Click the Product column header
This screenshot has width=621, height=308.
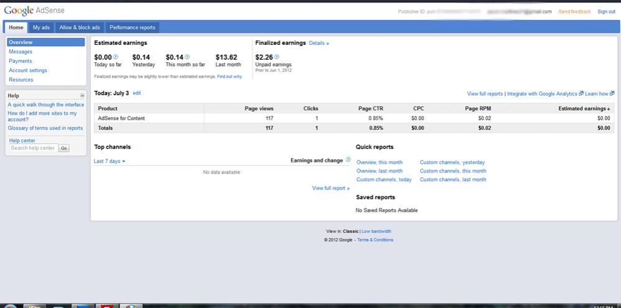pyautogui.click(x=108, y=109)
